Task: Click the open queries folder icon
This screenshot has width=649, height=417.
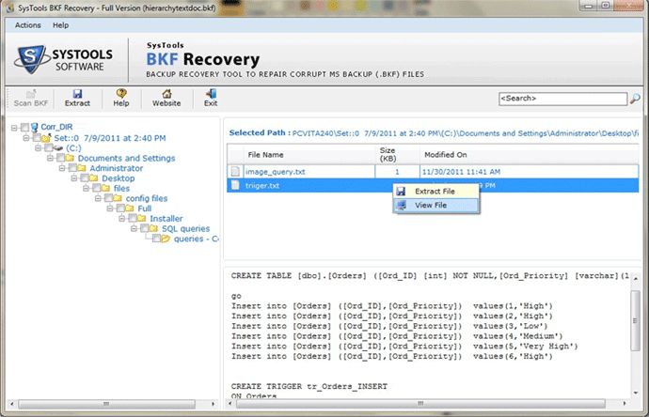Action: tap(166, 239)
